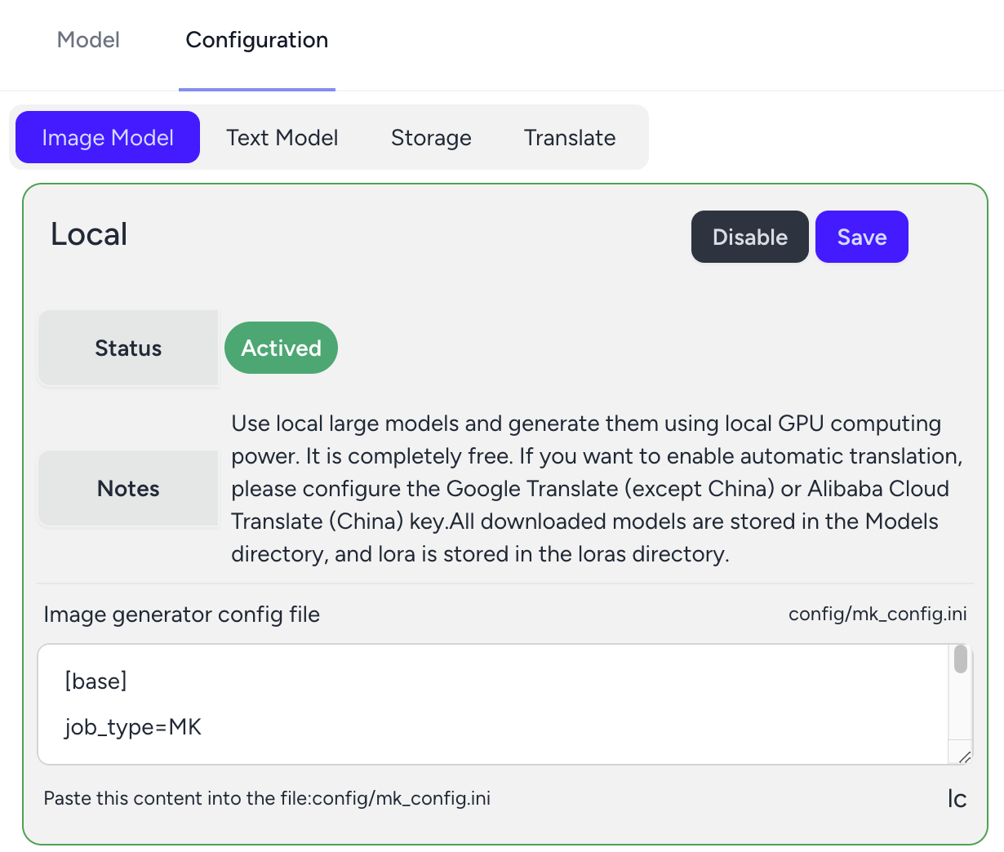1004x852 pixels.
Task: Open the Storage configuration tab
Action: tap(431, 137)
